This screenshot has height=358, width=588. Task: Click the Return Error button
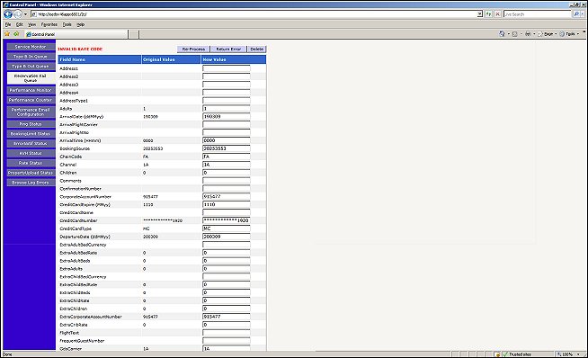[228, 49]
